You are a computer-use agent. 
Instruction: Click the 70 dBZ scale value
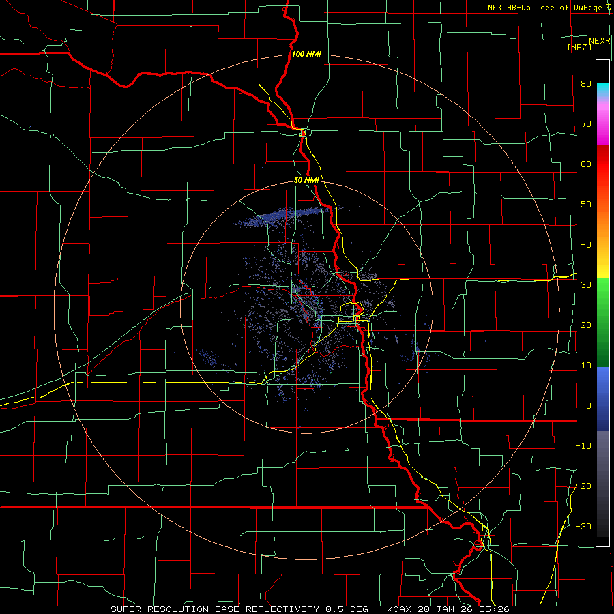(586, 123)
